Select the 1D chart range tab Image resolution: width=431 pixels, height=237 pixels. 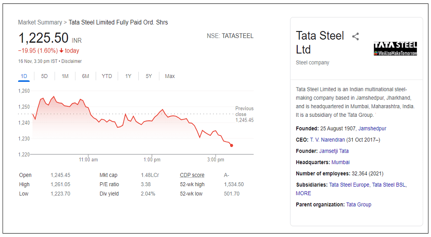pos(24,76)
